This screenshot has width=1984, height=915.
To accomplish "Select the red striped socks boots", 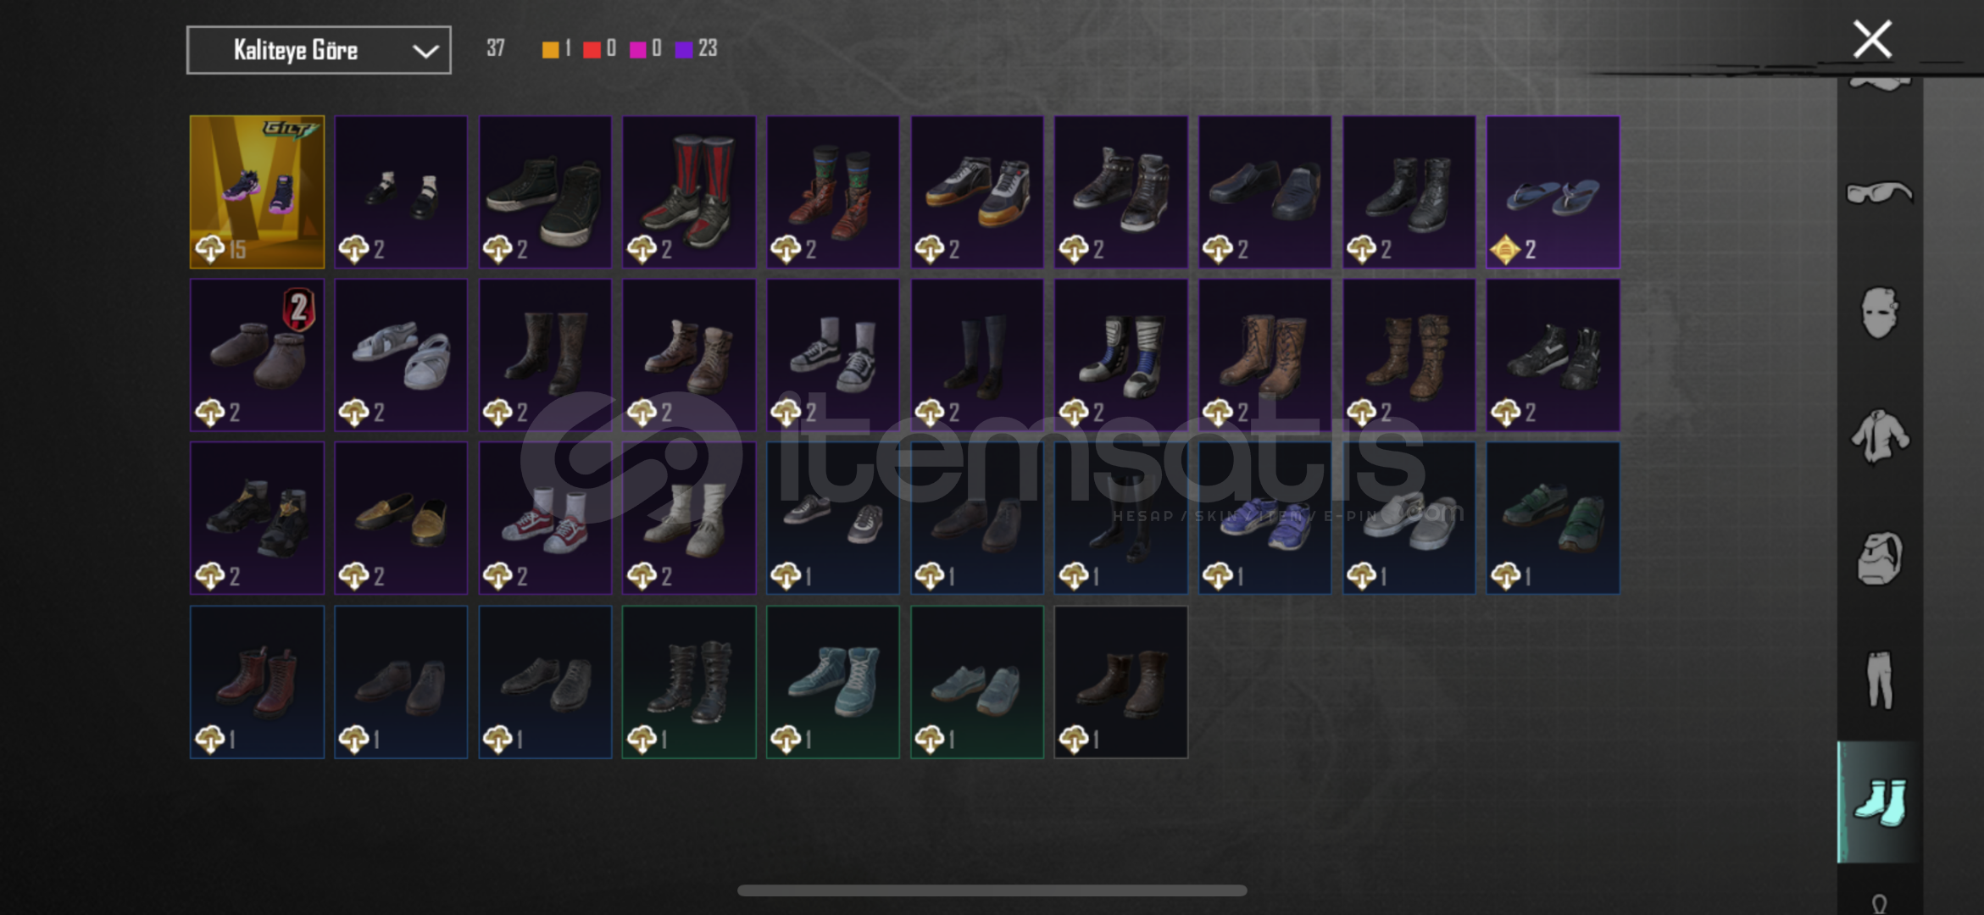I will [689, 191].
